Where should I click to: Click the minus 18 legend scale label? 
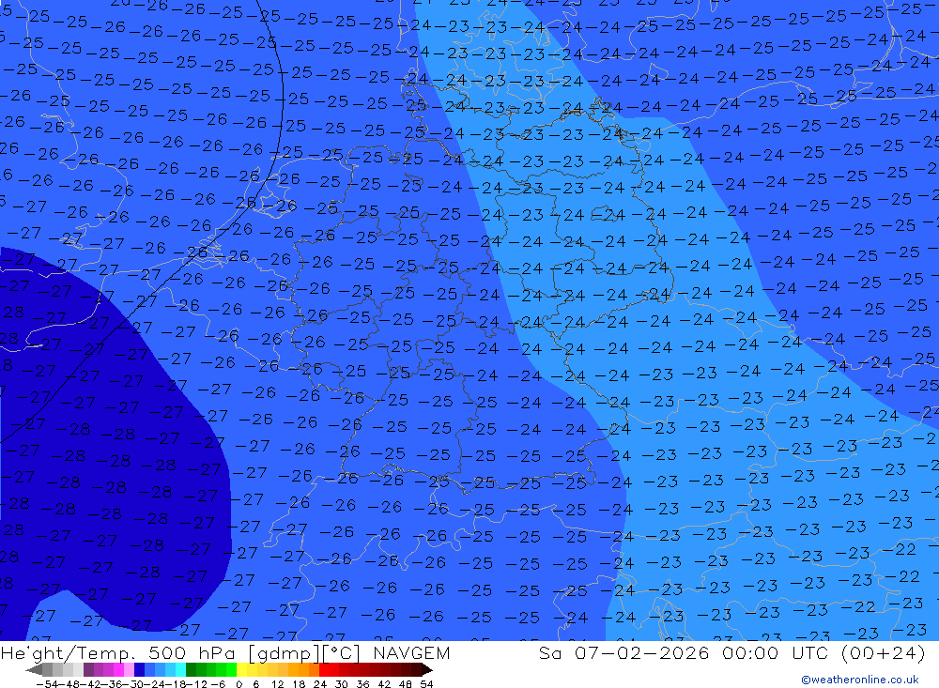(176, 684)
